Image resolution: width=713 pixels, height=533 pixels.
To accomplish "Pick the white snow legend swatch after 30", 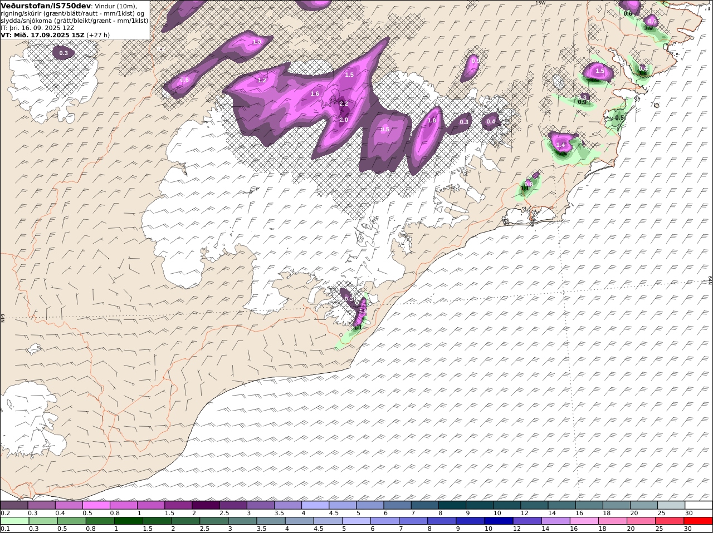I will coord(699,505).
